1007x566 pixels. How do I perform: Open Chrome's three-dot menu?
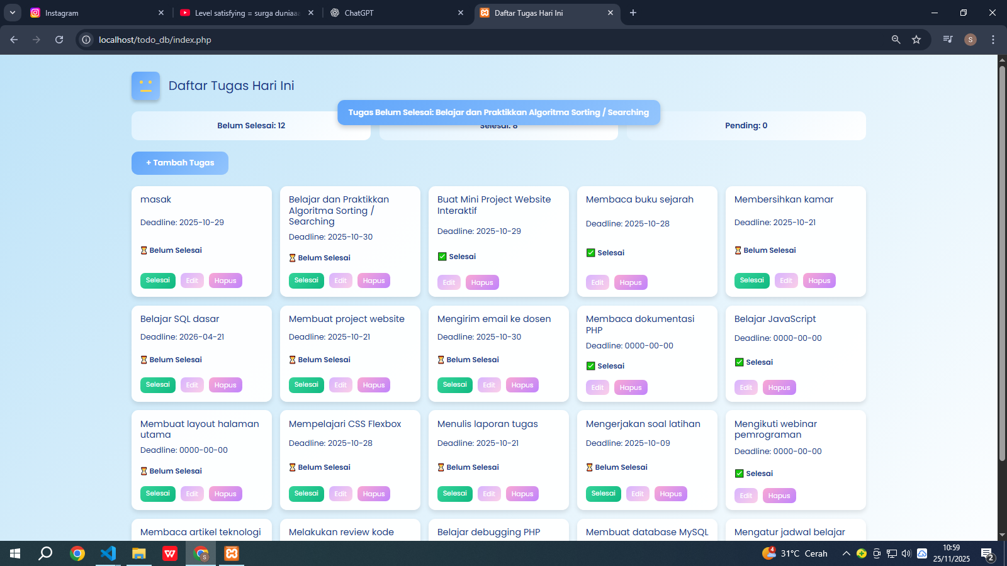pyautogui.click(x=993, y=40)
